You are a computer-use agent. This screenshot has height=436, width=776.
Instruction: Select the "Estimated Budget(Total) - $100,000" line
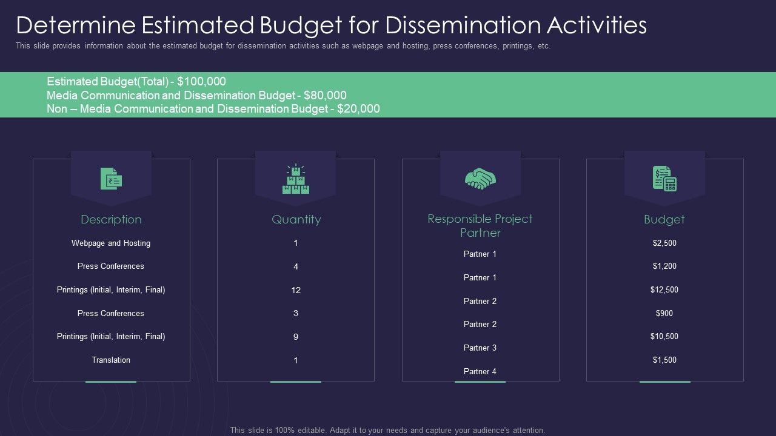(136, 81)
